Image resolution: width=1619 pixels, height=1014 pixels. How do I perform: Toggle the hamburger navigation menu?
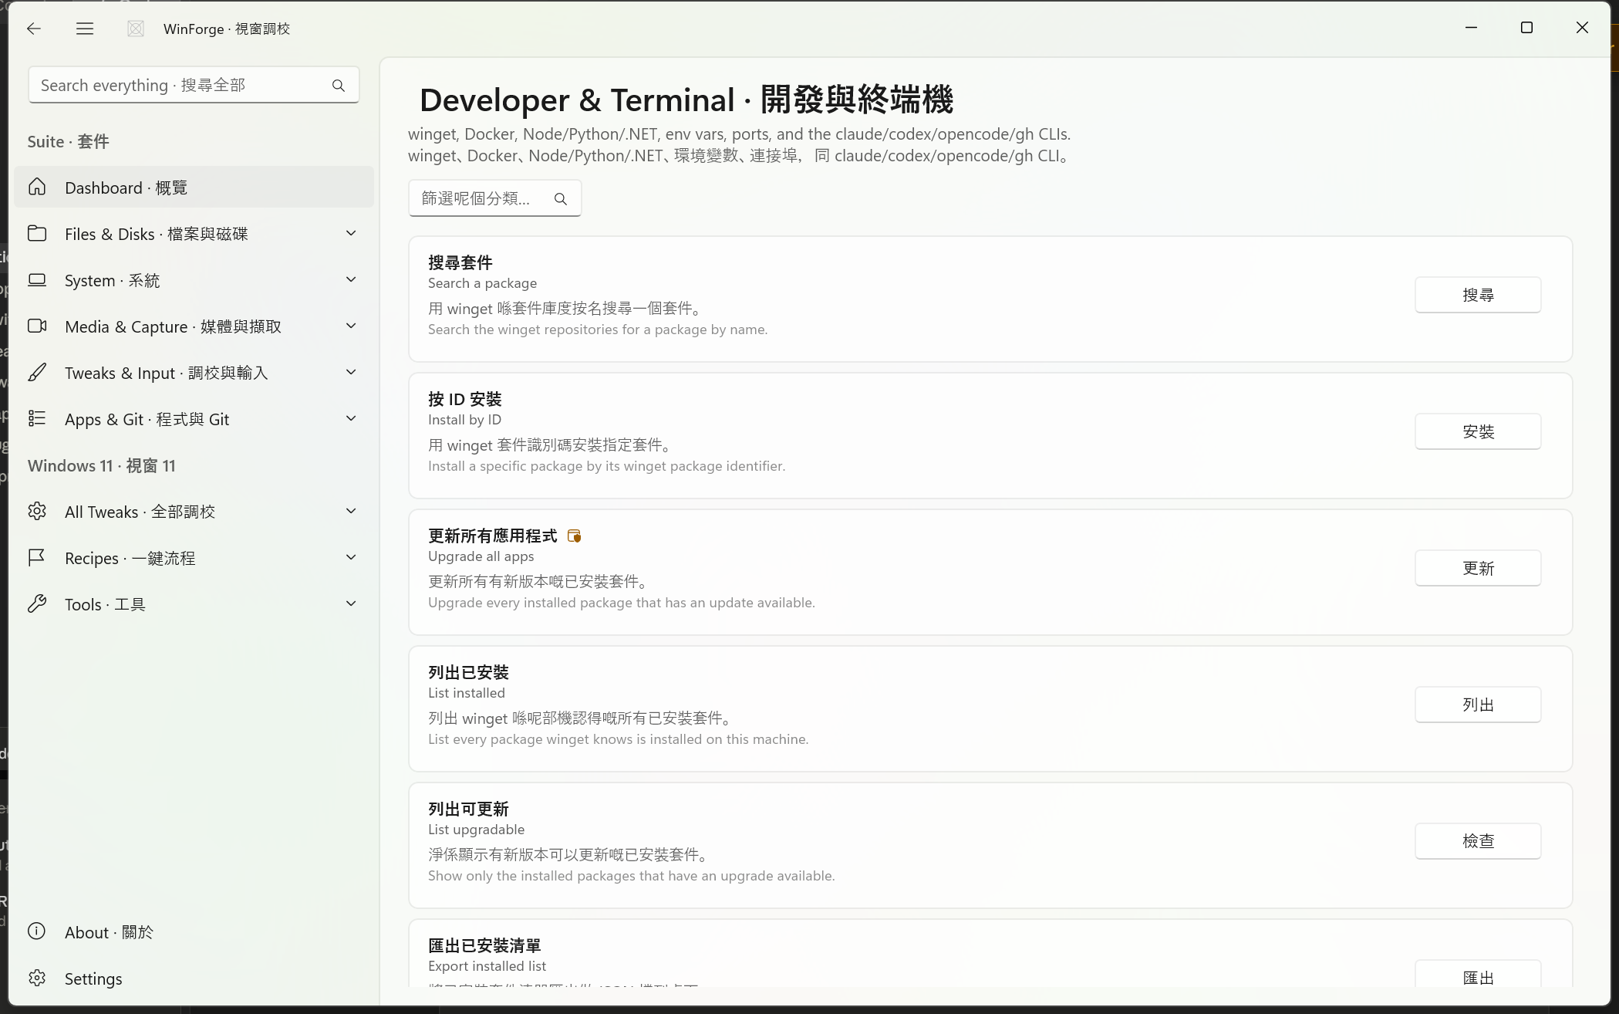pyautogui.click(x=85, y=29)
